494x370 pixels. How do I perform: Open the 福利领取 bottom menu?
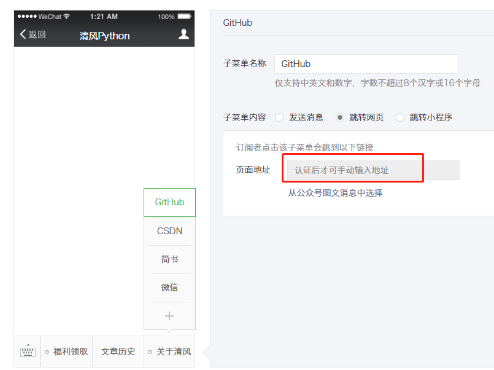click(67, 352)
